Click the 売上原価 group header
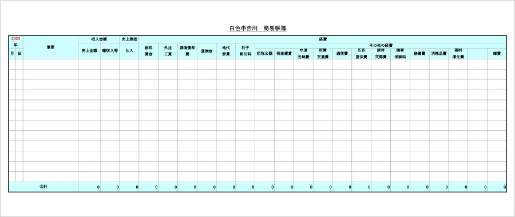Viewport: 515px width, 217px height. tap(129, 39)
